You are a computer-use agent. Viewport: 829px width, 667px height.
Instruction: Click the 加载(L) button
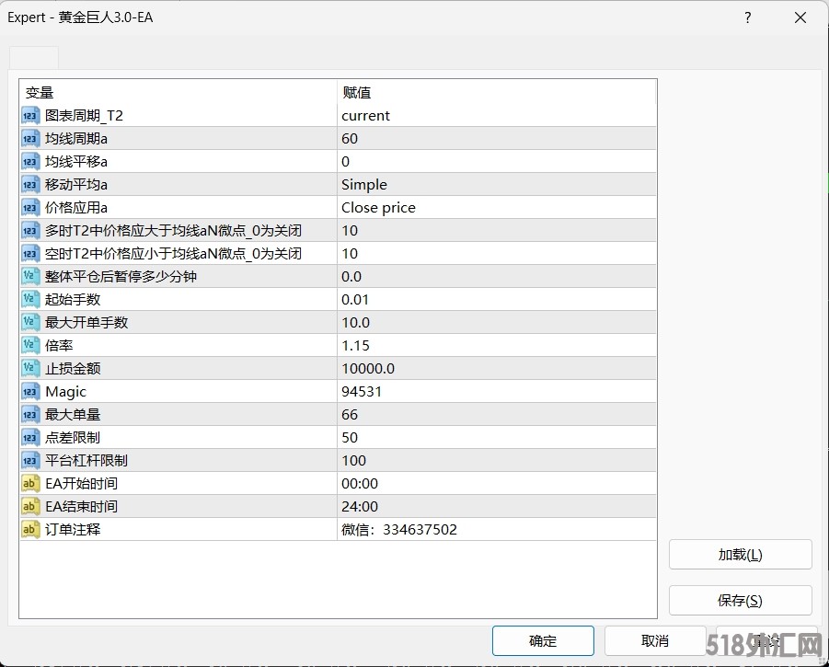point(740,555)
